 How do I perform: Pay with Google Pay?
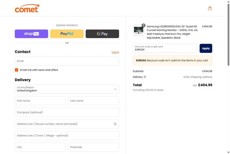[102, 34]
